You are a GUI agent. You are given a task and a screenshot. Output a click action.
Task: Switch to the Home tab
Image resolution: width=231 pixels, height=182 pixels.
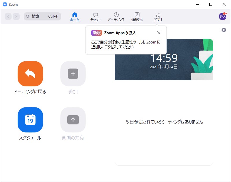click(74, 16)
